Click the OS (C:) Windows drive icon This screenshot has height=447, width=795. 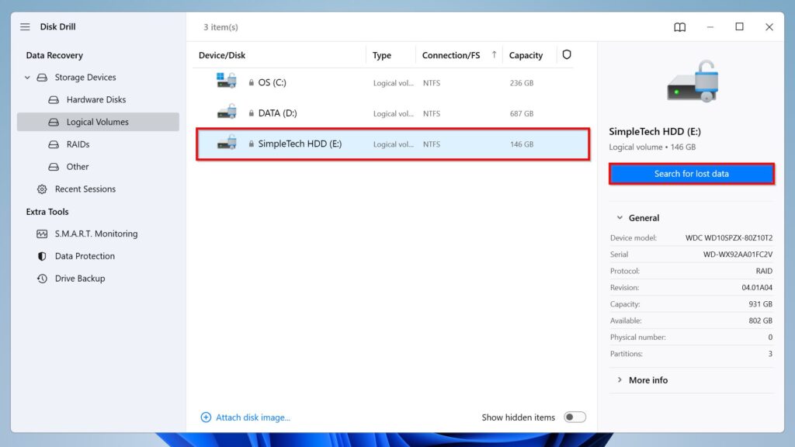[226, 81]
